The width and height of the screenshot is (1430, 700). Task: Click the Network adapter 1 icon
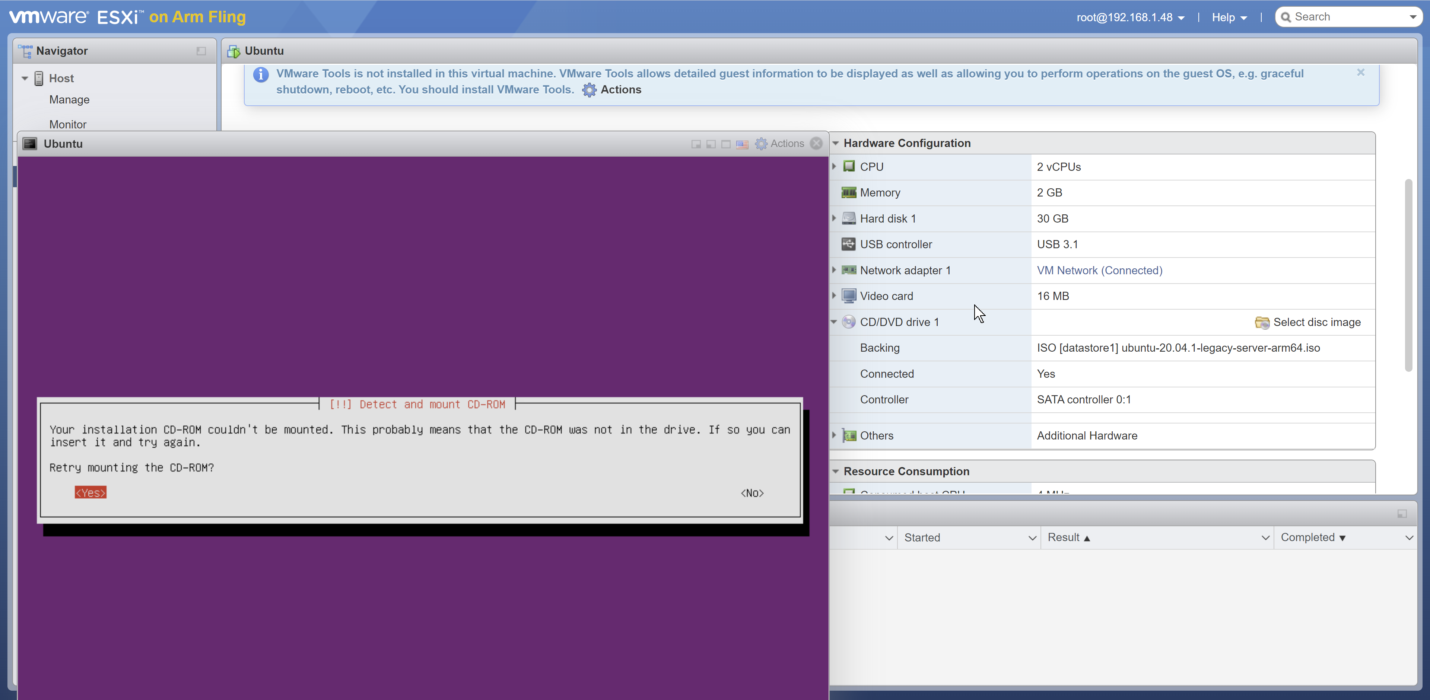click(849, 270)
